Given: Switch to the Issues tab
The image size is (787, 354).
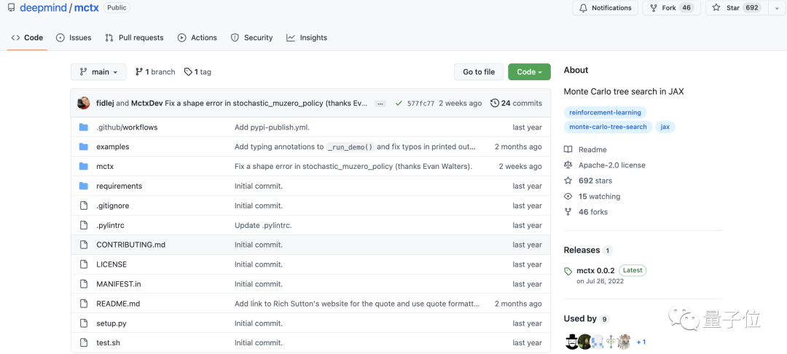Looking at the screenshot, I should click(74, 38).
